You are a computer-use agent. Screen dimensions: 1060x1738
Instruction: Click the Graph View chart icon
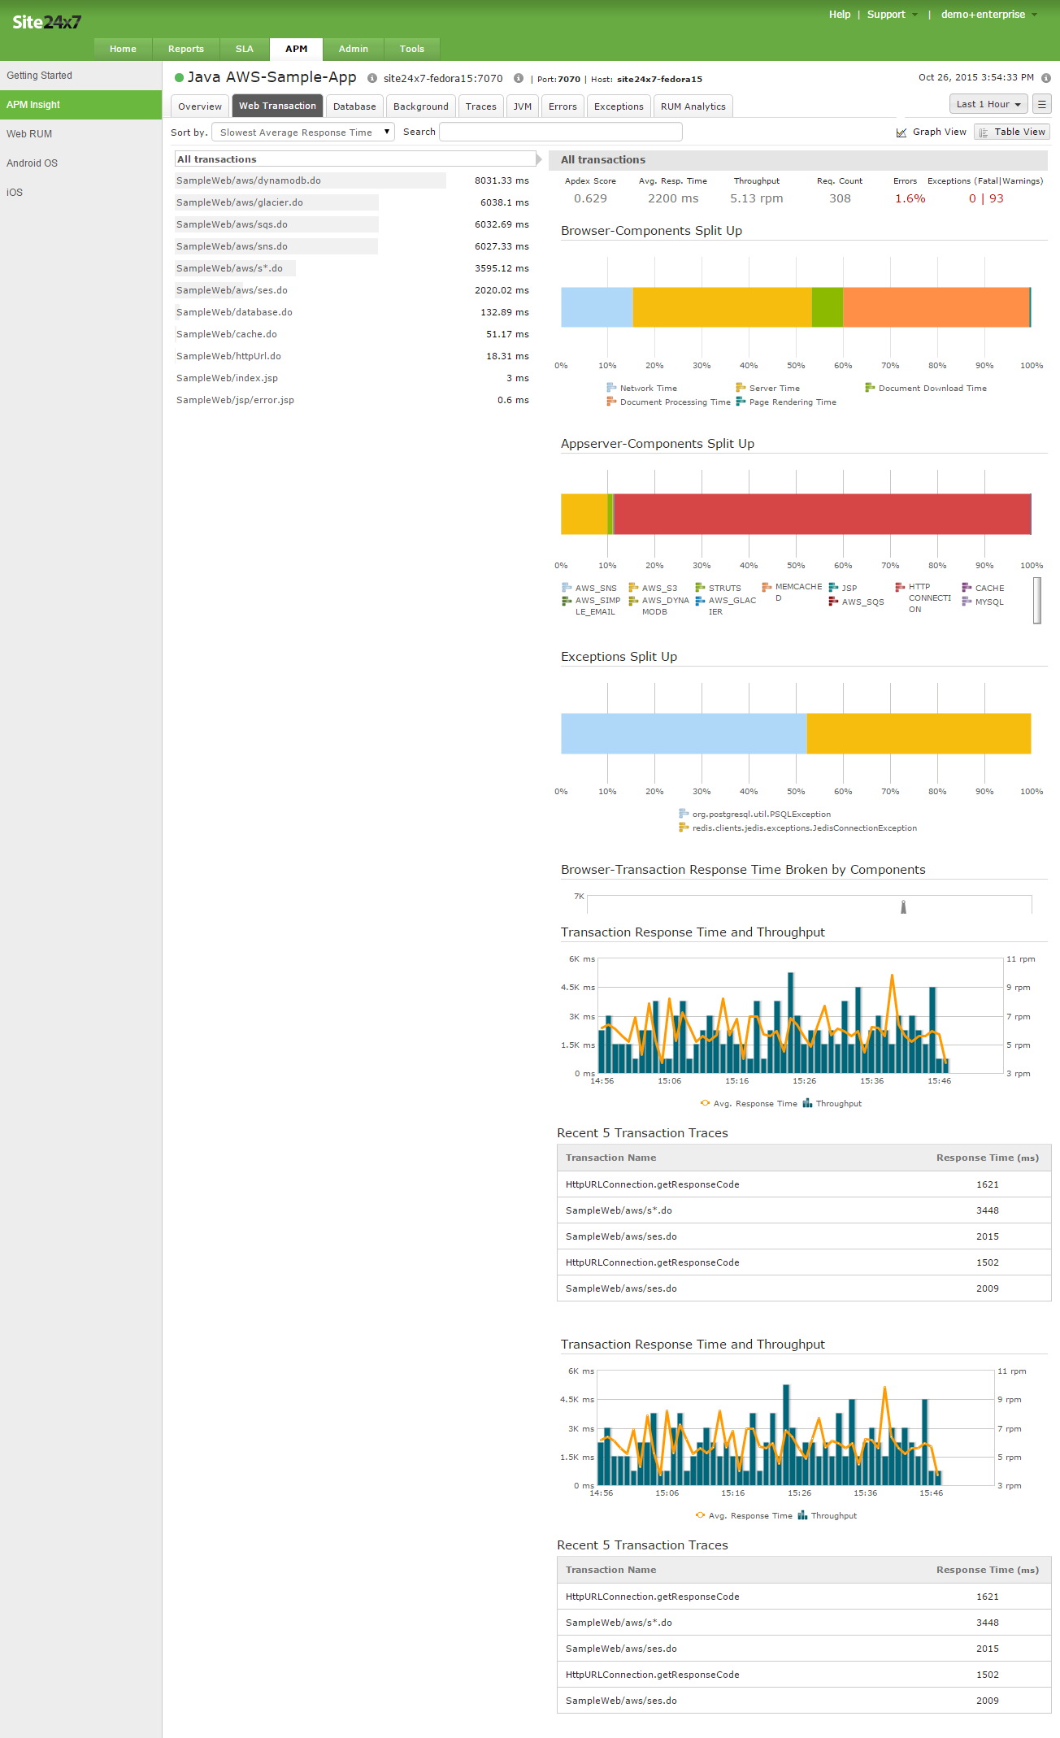click(901, 133)
